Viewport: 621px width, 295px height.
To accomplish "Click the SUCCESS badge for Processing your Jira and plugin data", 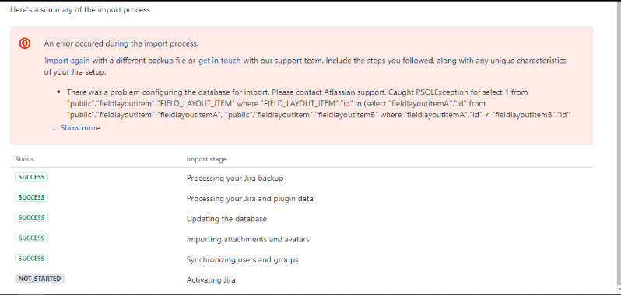I will 32,197.
